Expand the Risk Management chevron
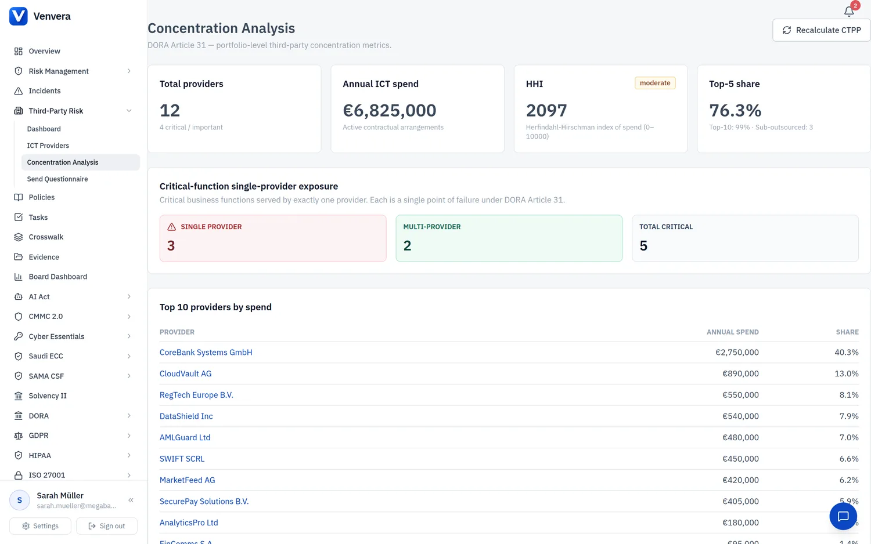Image resolution: width=871 pixels, height=544 pixels. [129, 71]
